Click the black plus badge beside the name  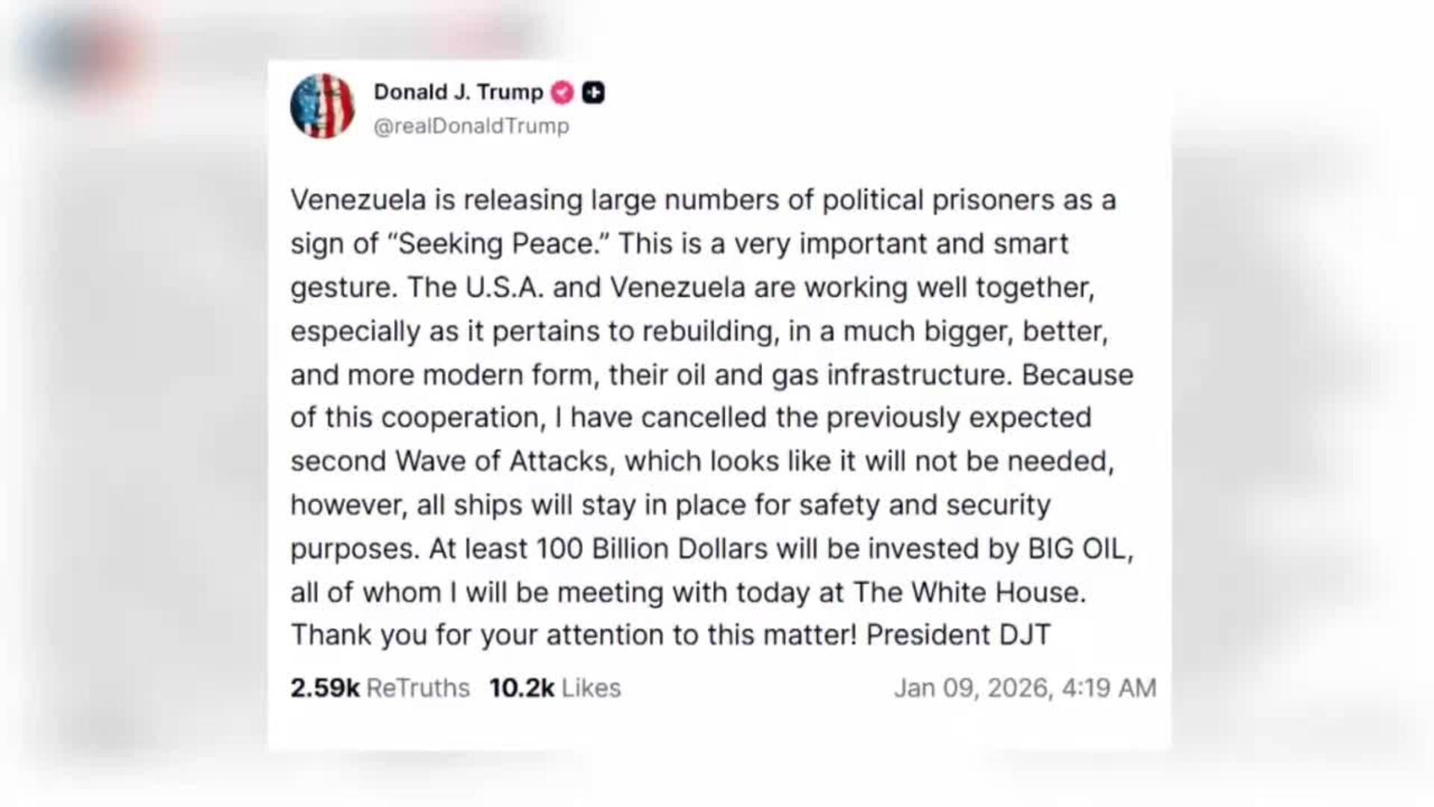click(593, 93)
